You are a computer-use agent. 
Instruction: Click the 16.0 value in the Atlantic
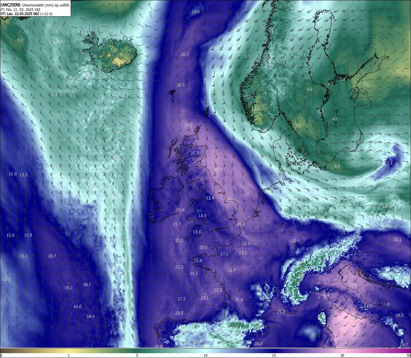(77, 306)
